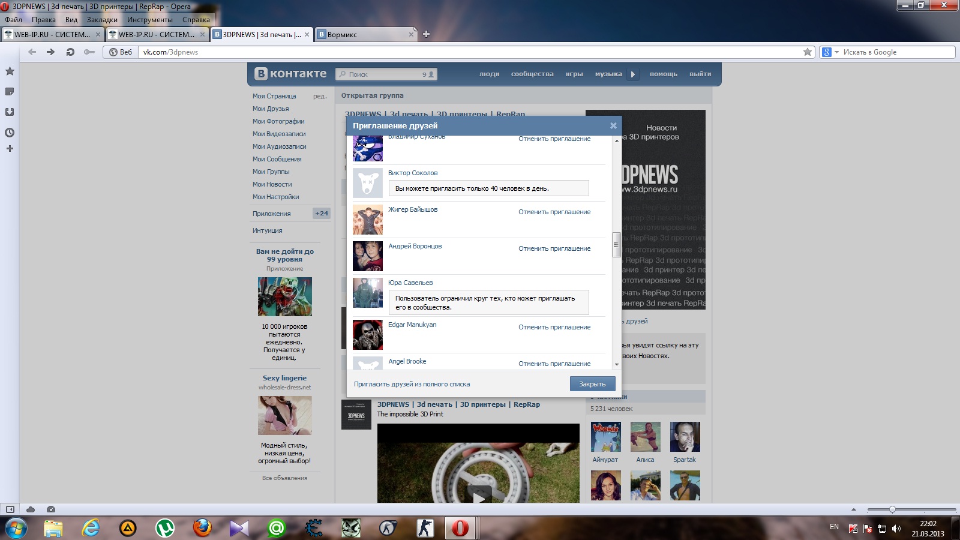The image size is (960, 540).
Task: Cancel invitation for Андрей Воронцов
Action: coord(554,248)
